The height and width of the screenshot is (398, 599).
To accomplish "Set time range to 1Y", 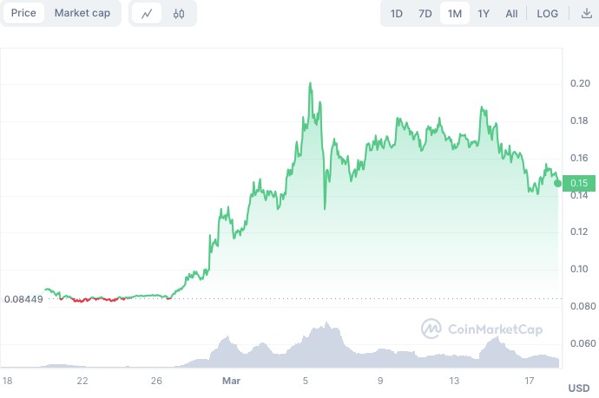I will point(484,14).
